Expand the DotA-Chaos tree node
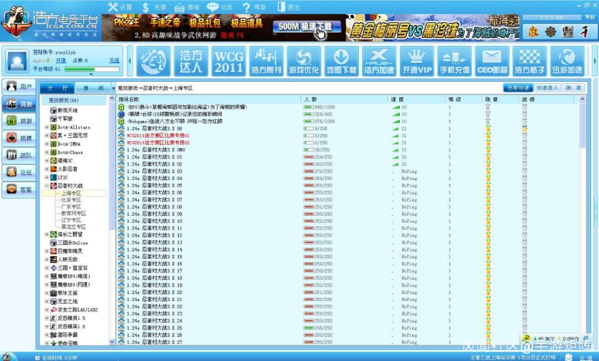The image size is (599, 361). click(x=47, y=152)
